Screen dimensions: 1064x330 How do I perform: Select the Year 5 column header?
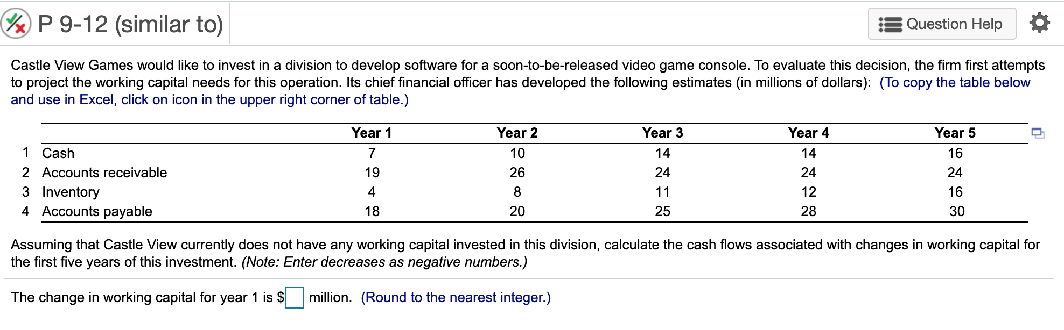click(x=956, y=132)
